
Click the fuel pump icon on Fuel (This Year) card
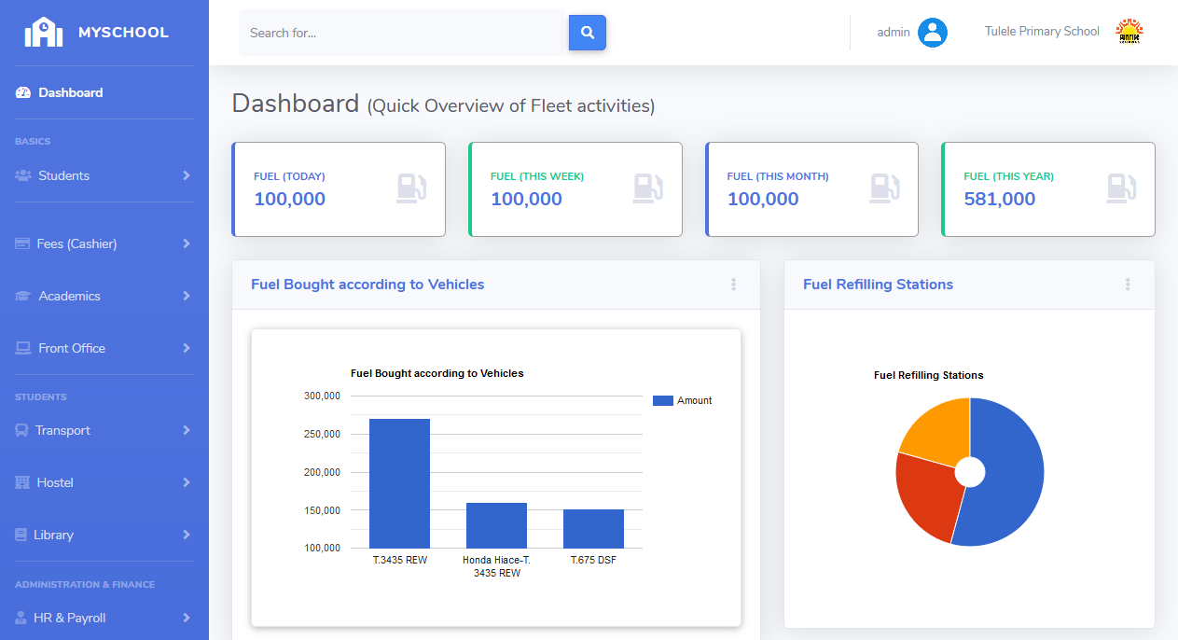point(1121,188)
